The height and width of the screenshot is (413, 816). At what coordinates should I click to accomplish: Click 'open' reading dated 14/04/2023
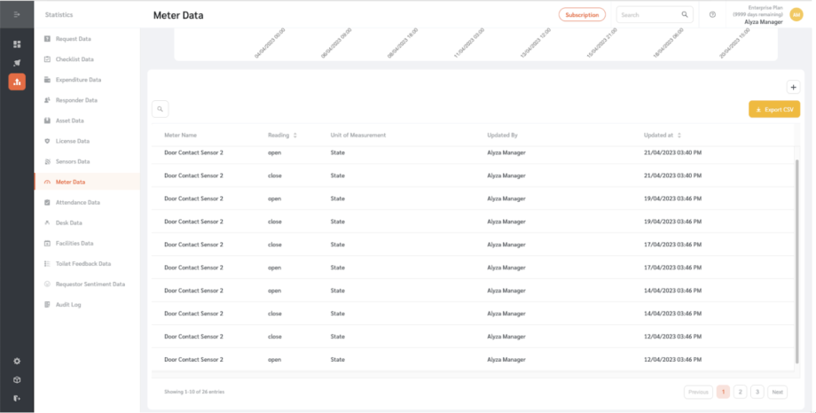click(x=275, y=291)
